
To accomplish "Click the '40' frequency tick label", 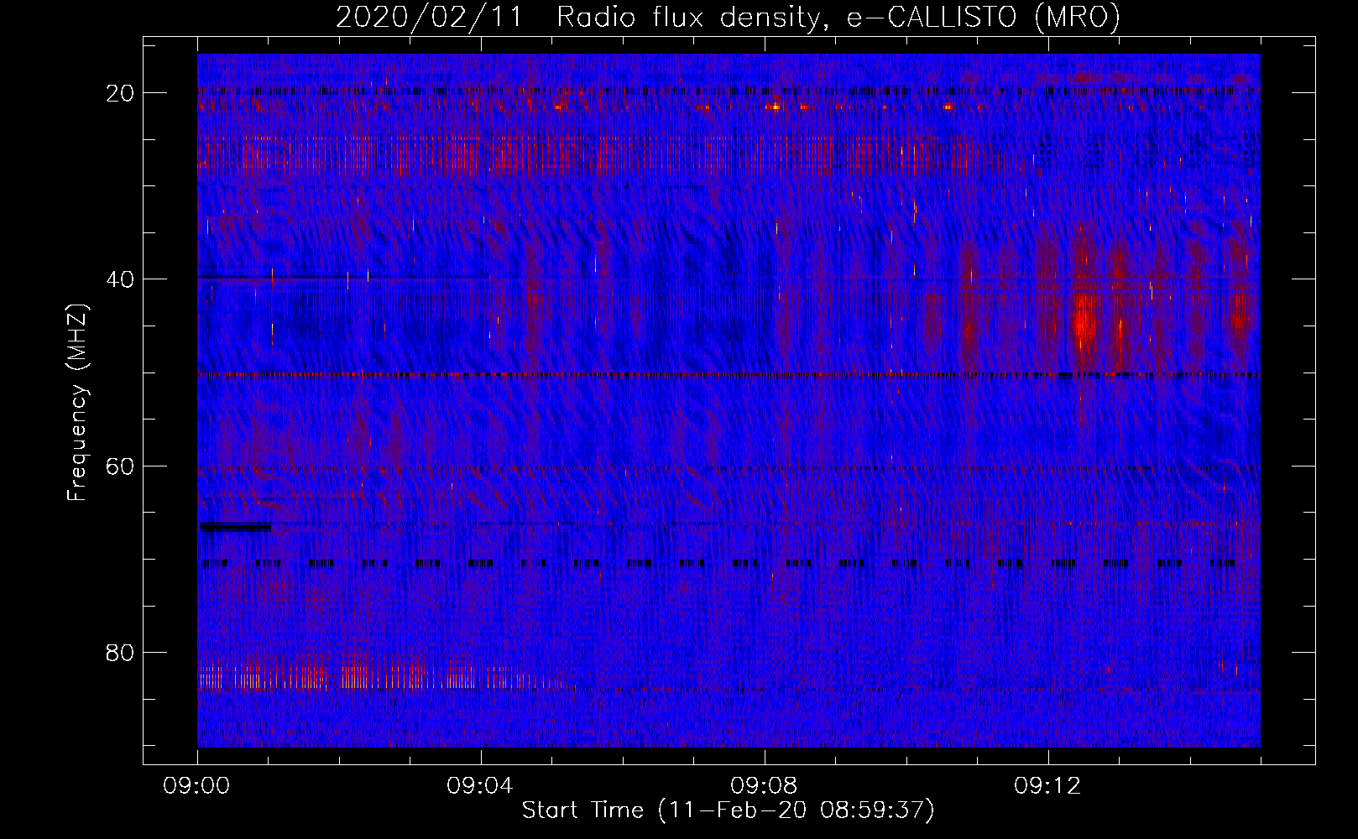I will tap(120, 279).
